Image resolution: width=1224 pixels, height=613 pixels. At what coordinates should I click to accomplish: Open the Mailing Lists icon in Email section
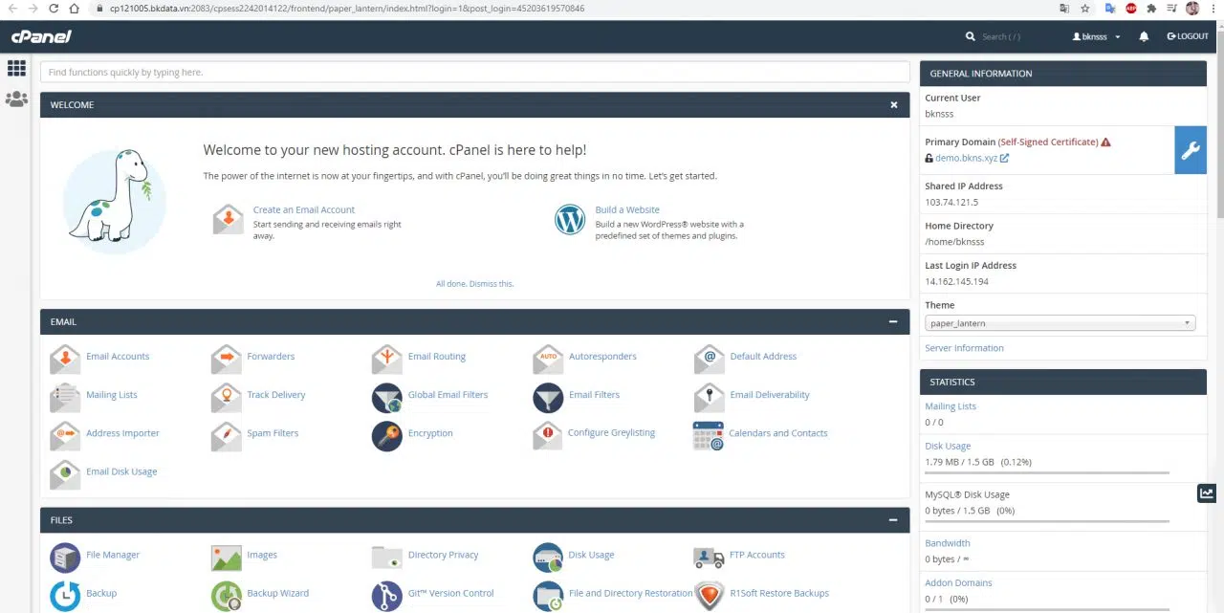coord(65,396)
